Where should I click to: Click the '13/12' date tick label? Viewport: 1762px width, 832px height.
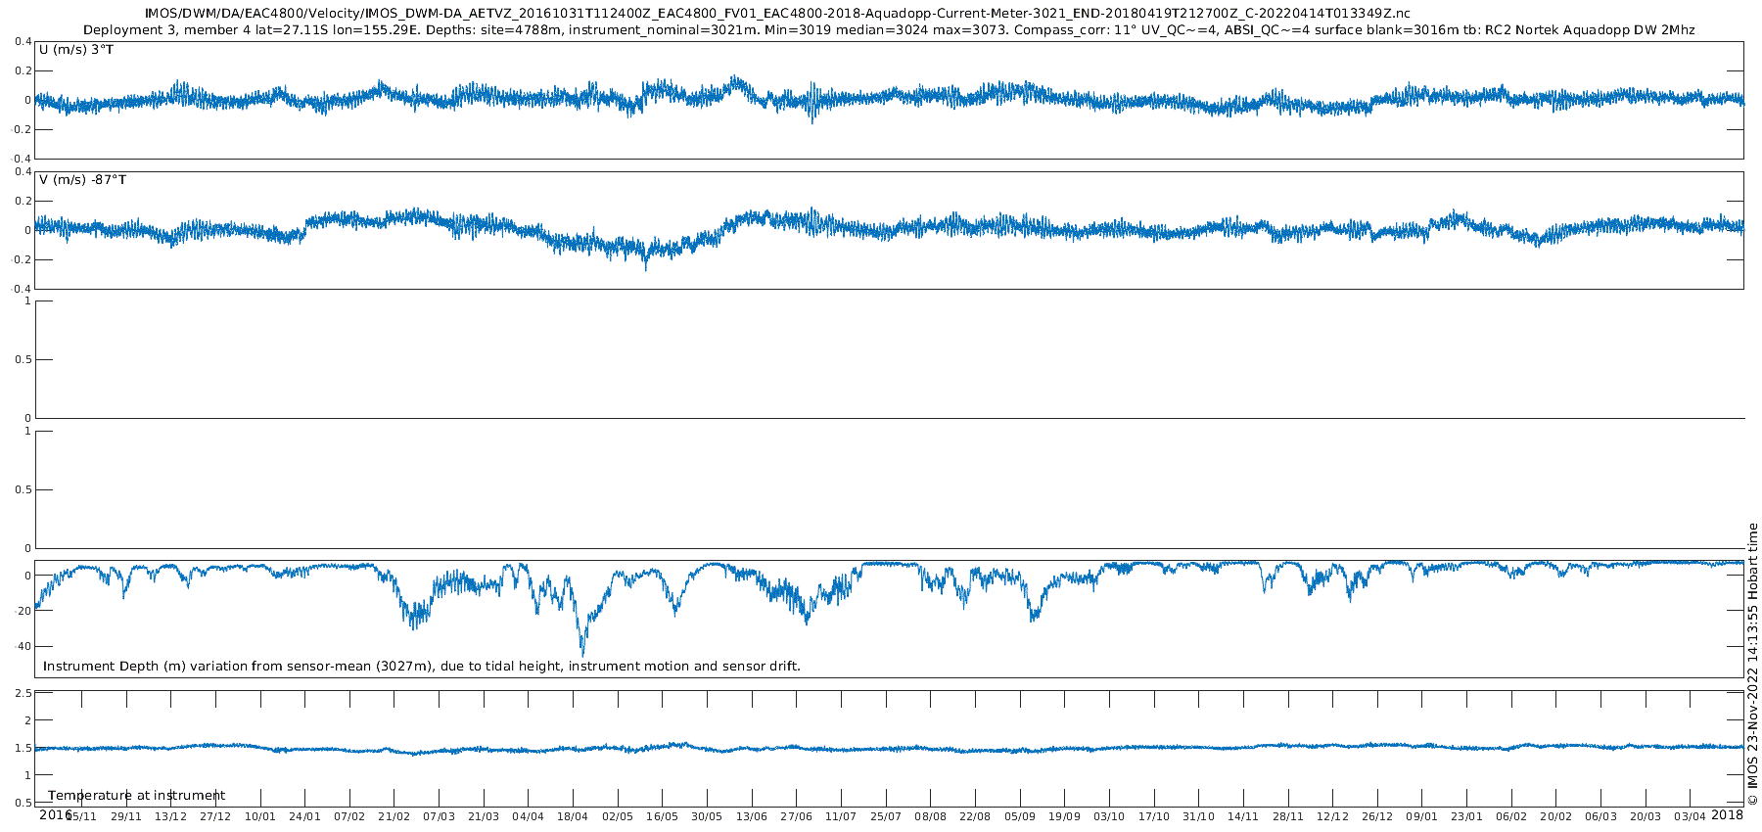(170, 816)
